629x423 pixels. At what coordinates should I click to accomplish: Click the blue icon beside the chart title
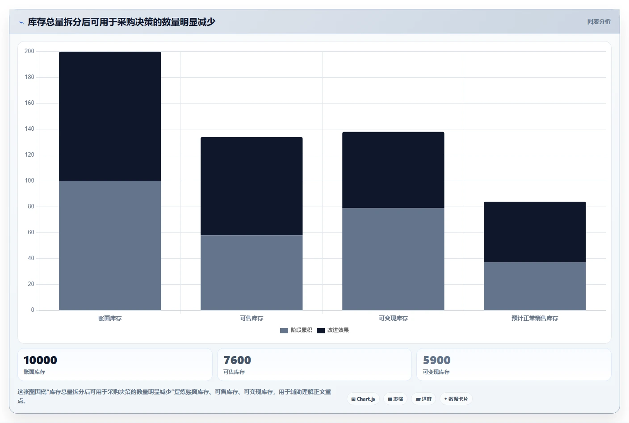[x=21, y=22]
